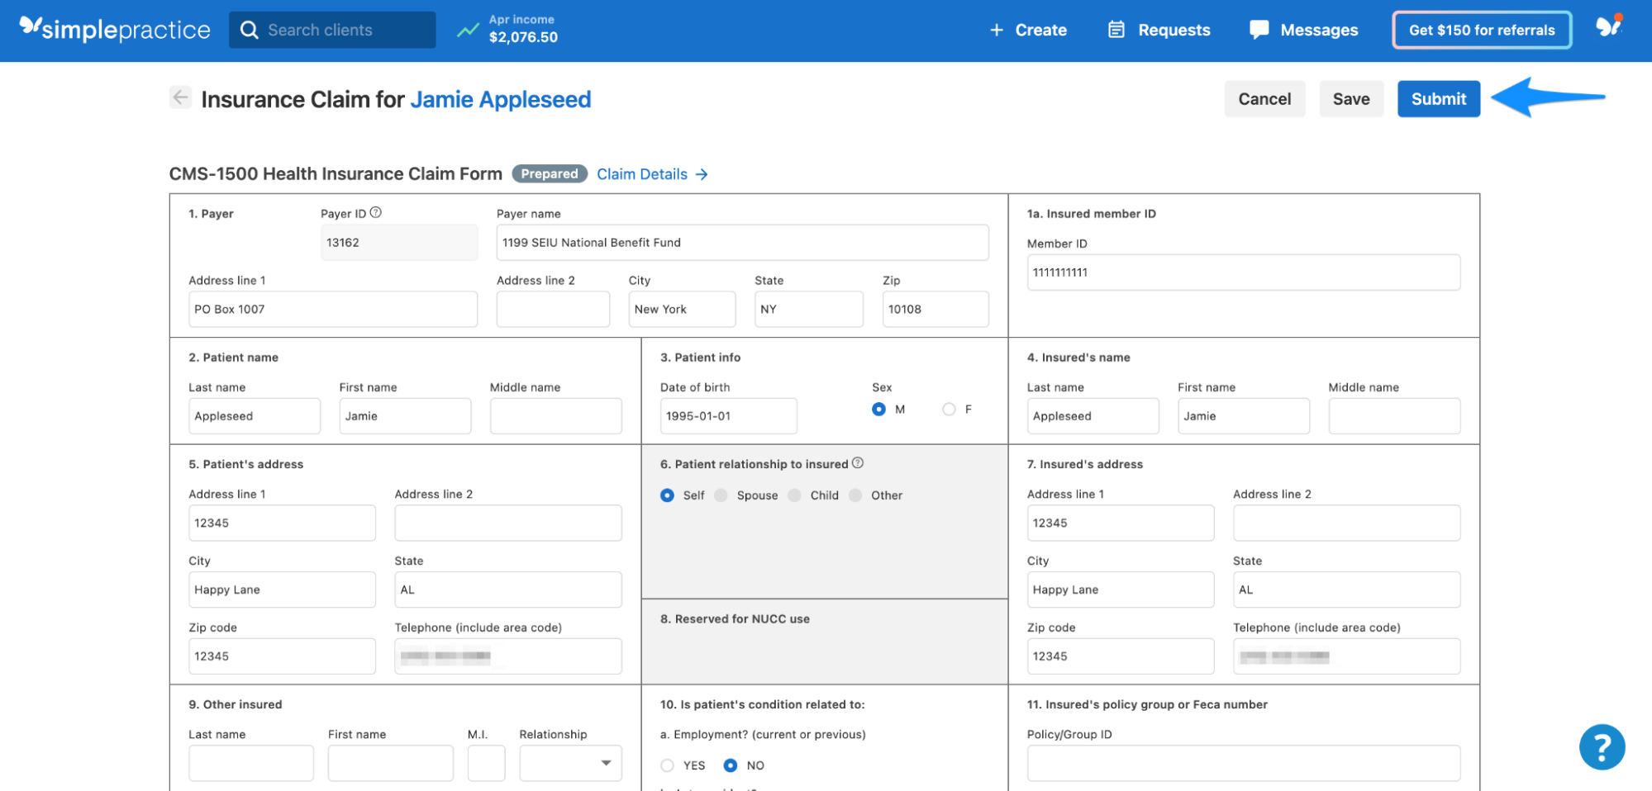
Task: Set patient relationship to Spouse
Action: [720, 495]
